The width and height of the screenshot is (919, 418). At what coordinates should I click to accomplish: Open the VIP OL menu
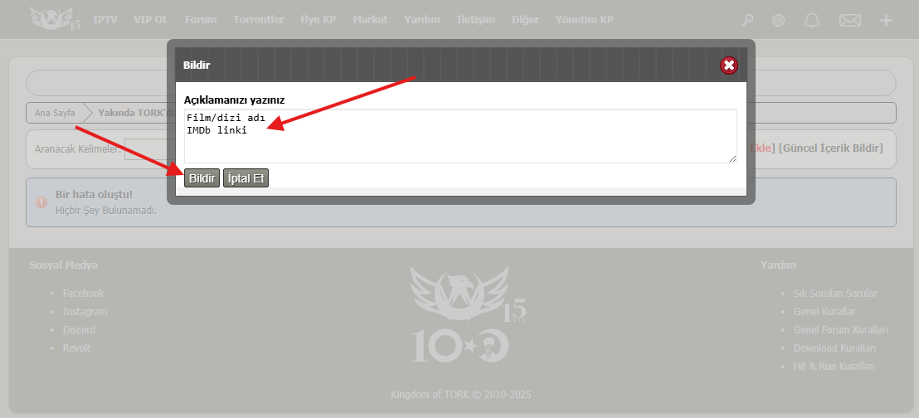[151, 20]
